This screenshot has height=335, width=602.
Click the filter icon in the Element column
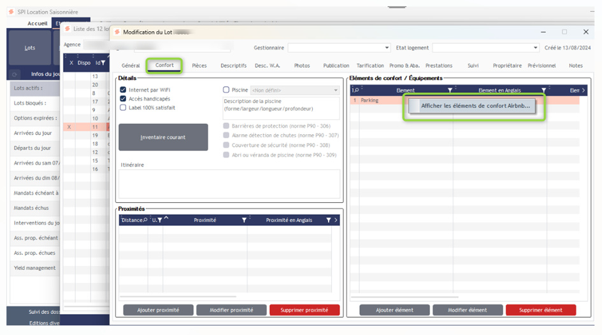[450, 91]
